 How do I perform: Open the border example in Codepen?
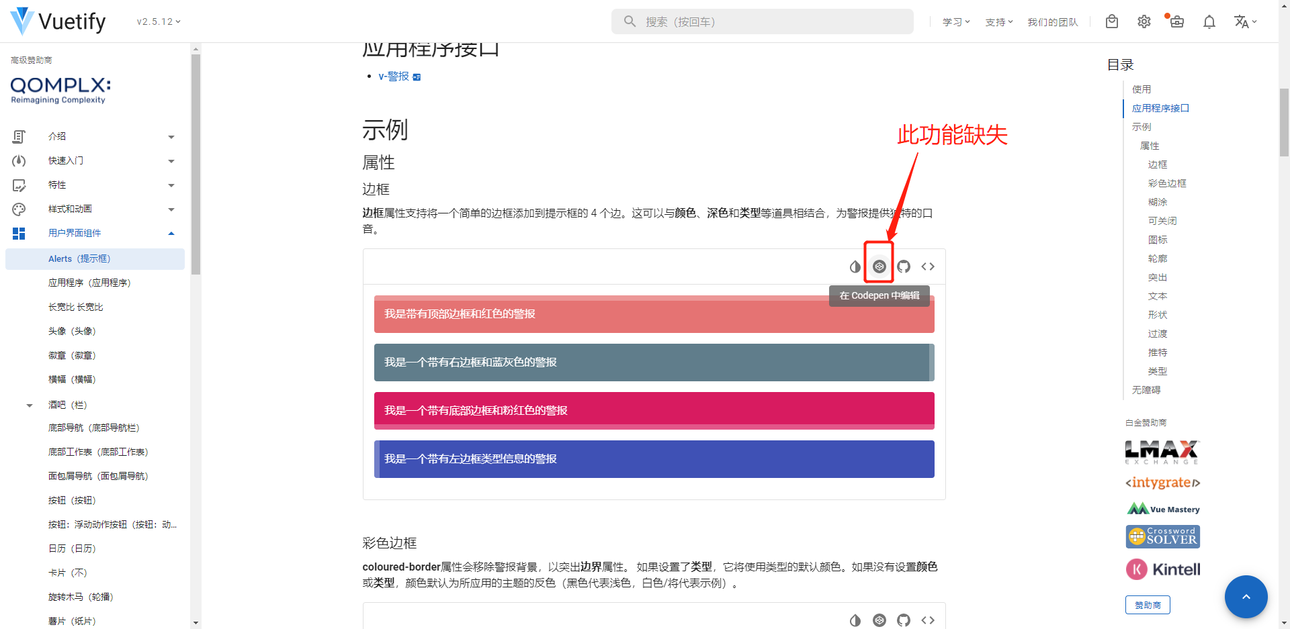[879, 266]
